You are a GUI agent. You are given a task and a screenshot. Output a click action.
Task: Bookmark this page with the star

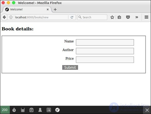coord(112,17)
